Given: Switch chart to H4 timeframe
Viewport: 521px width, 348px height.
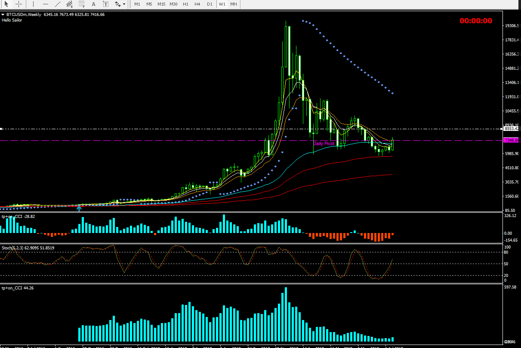Looking at the screenshot, I should click(x=197, y=4).
